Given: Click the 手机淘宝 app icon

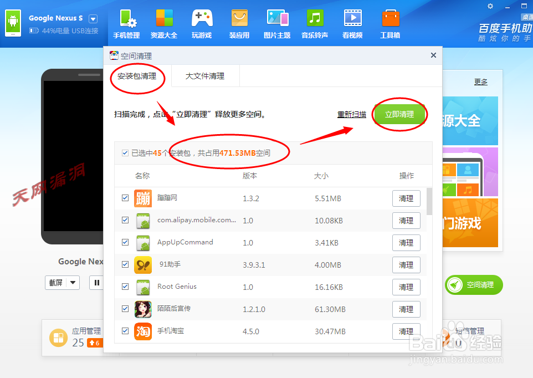Looking at the screenshot, I should [143, 331].
